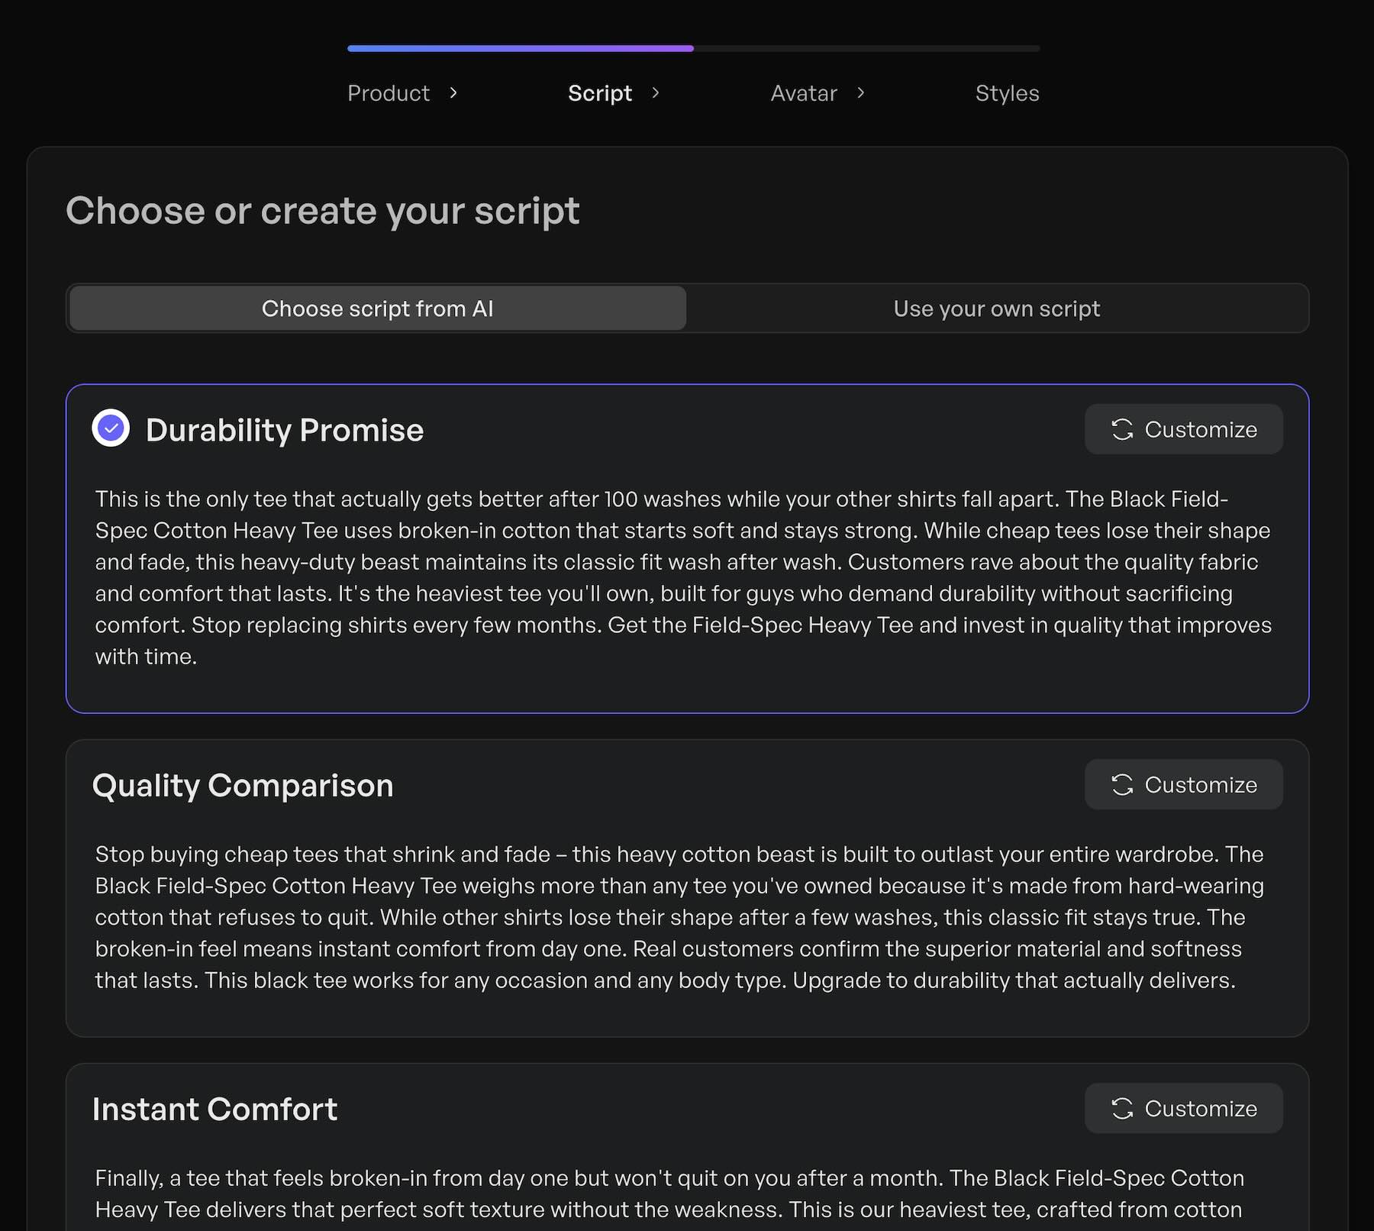Click the regenerate icon on Quality Comparison's Customize button
The height and width of the screenshot is (1231, 1374).
pyautogui.click(x=1122, y=784)
